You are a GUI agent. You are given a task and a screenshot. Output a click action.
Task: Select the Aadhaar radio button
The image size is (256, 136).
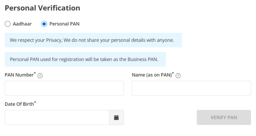pos(8,24)
